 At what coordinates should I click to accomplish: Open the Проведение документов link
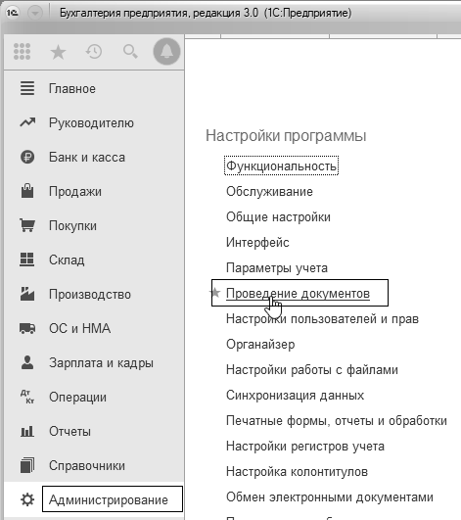point(298,294)
